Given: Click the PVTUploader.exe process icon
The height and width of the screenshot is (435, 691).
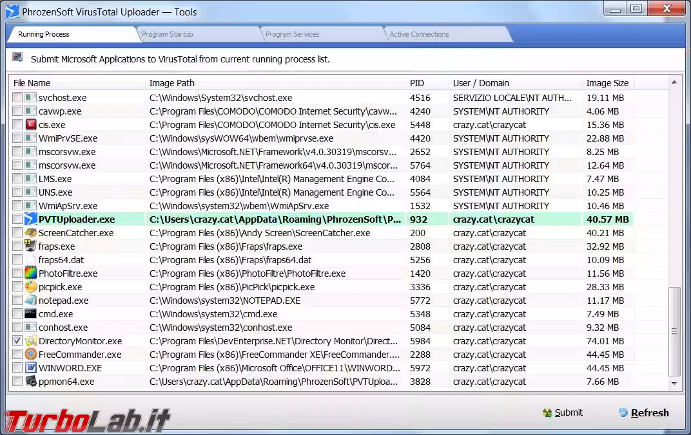Looking at the screenshot, I should pos(31,219).
